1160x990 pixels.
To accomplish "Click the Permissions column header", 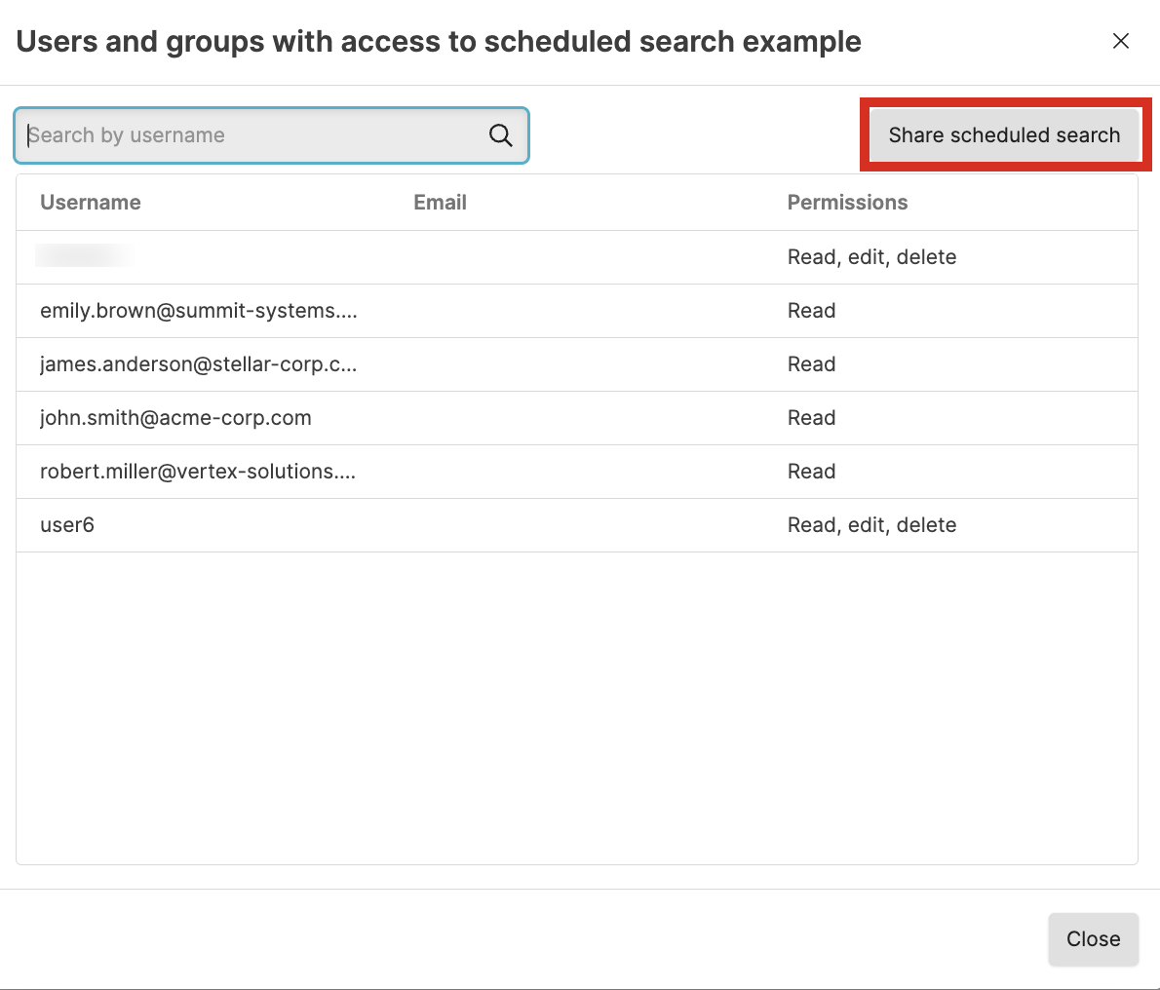I will (x=847, y=203).
